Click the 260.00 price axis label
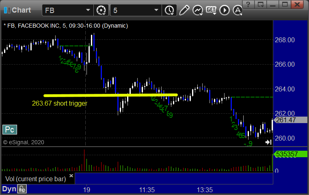The image size is (309, 195). tap(285, 138)
